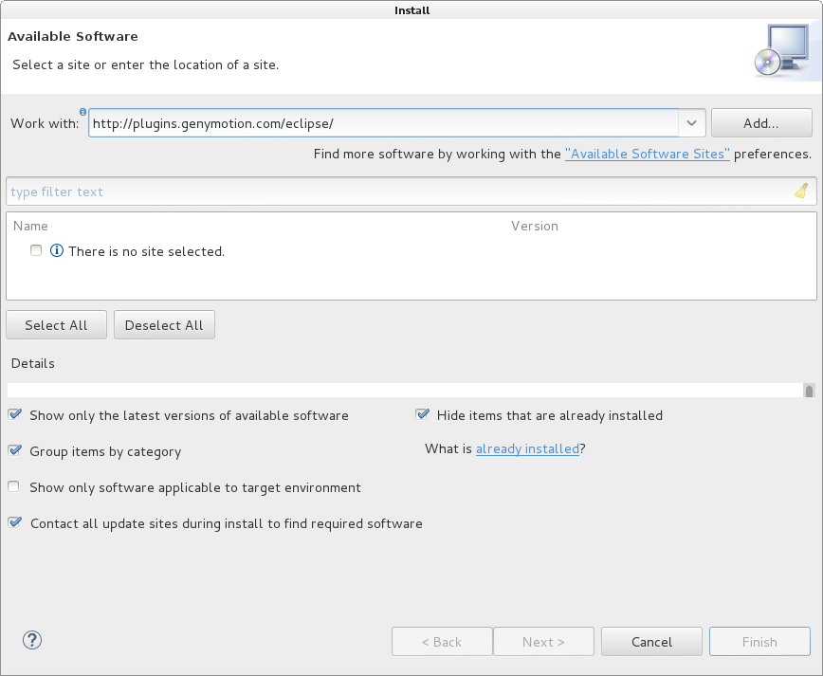Image resolution: width=823 pixels, height=676 pixels.
Task: Open the already installed link
Action: tap(527, 448)
